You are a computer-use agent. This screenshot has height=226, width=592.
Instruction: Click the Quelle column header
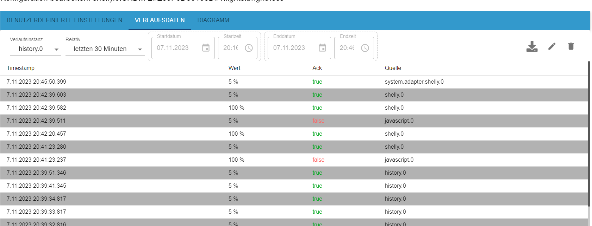click(x=393, y=68)
